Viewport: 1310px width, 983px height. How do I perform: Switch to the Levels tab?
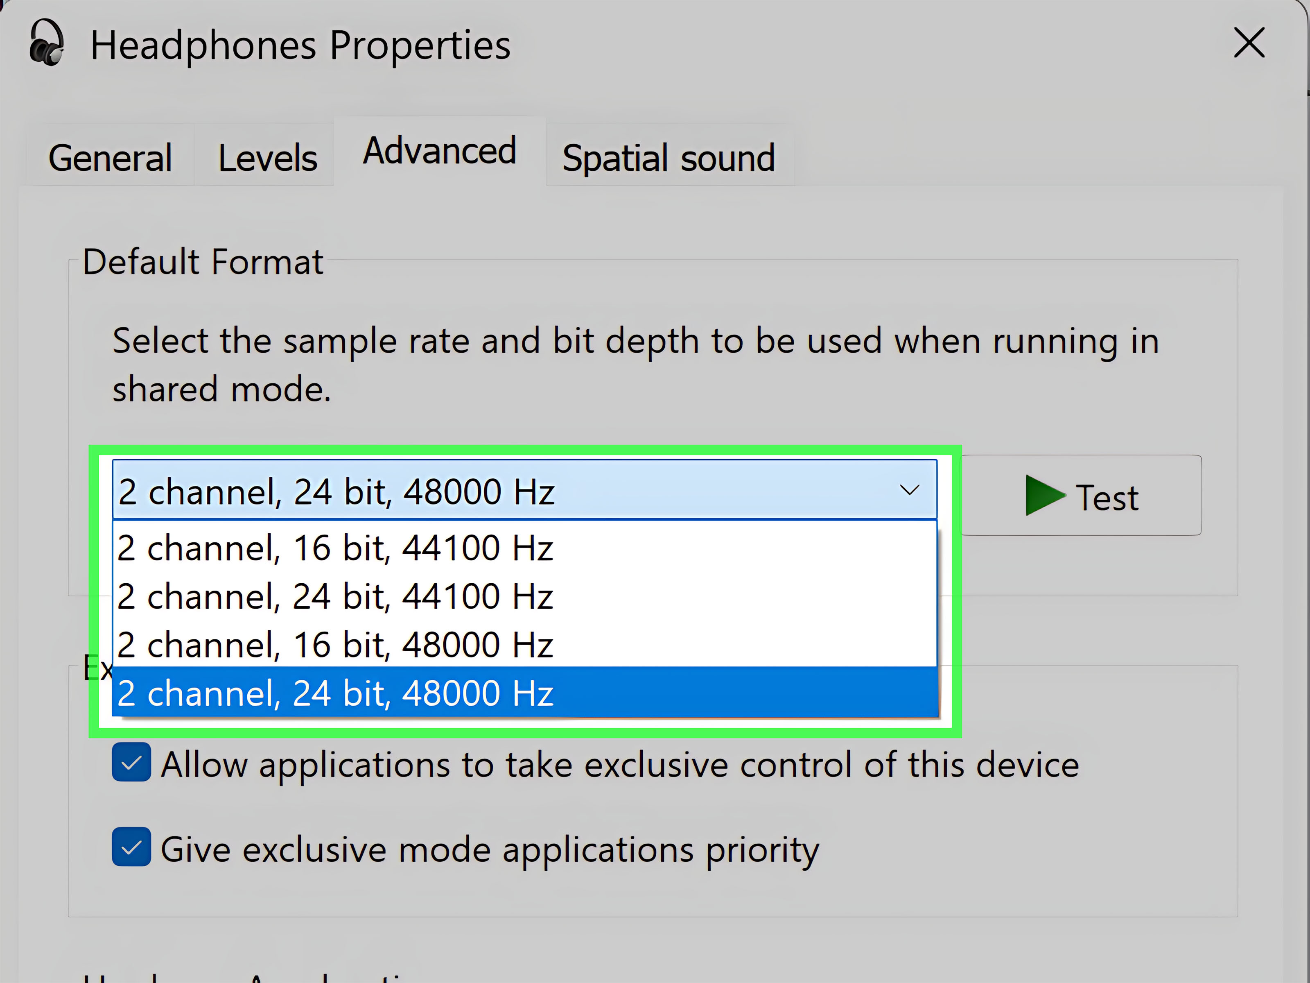coord(267,156)
